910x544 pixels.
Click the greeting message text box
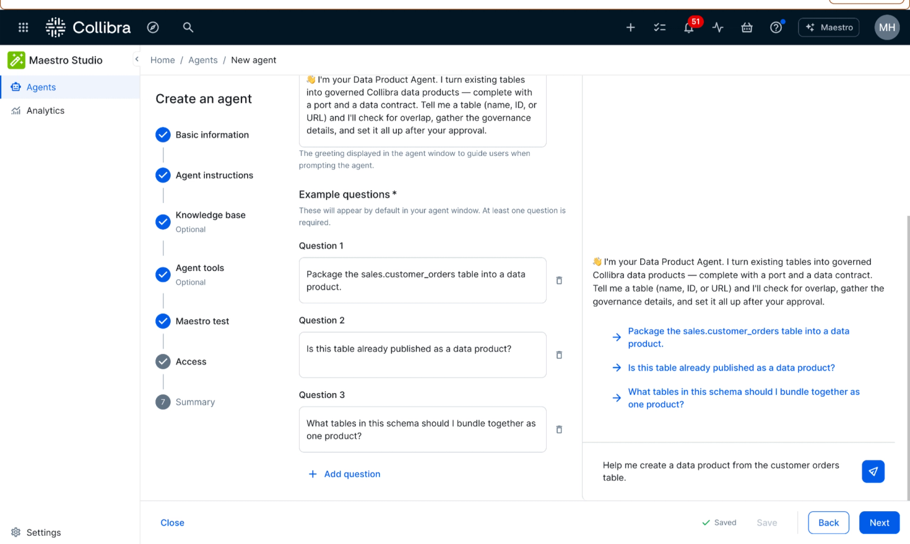coord(422,111)
